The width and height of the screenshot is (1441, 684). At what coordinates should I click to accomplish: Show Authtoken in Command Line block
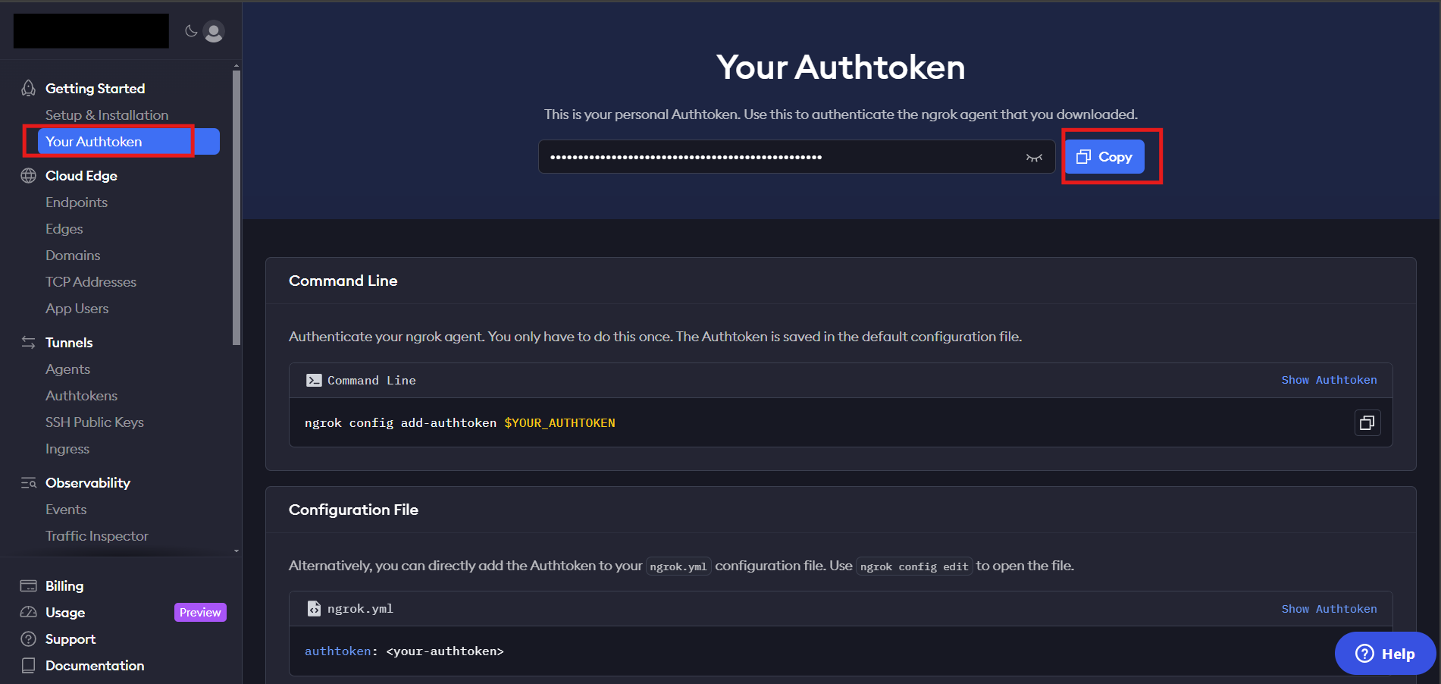coord(1329,380)
